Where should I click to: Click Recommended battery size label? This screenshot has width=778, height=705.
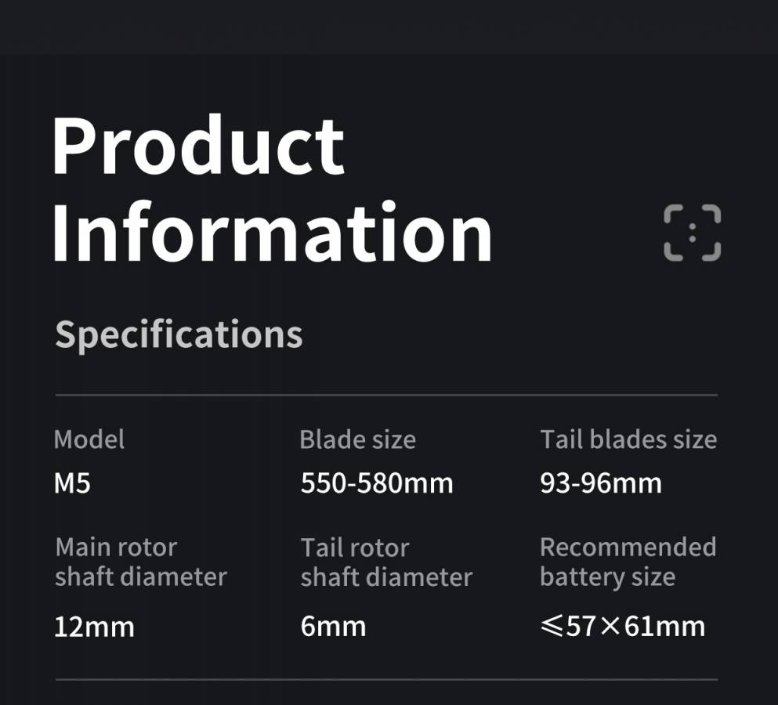pos(628,562)
